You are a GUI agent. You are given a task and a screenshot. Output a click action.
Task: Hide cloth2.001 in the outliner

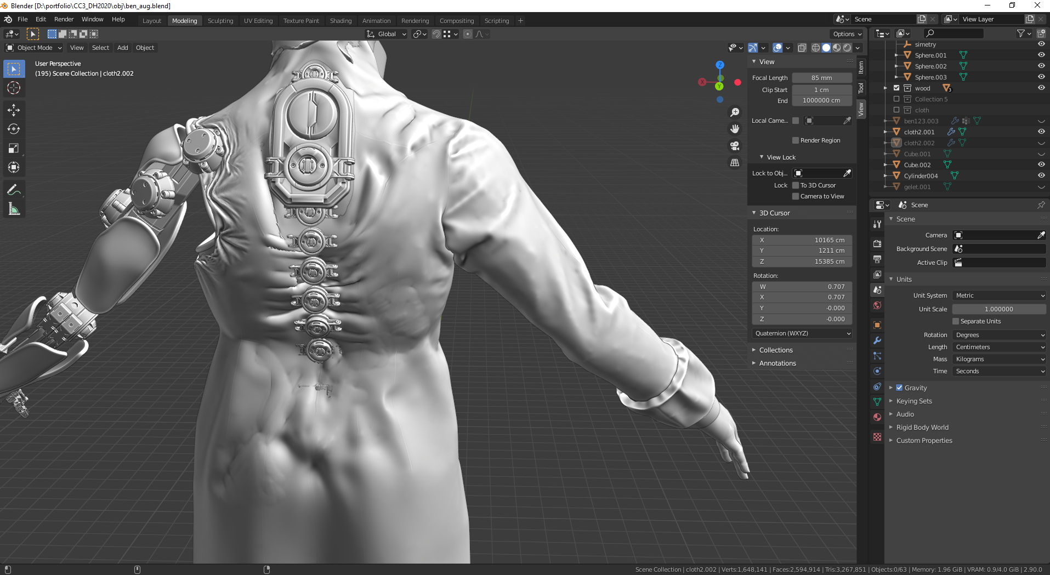(1041, 132)
